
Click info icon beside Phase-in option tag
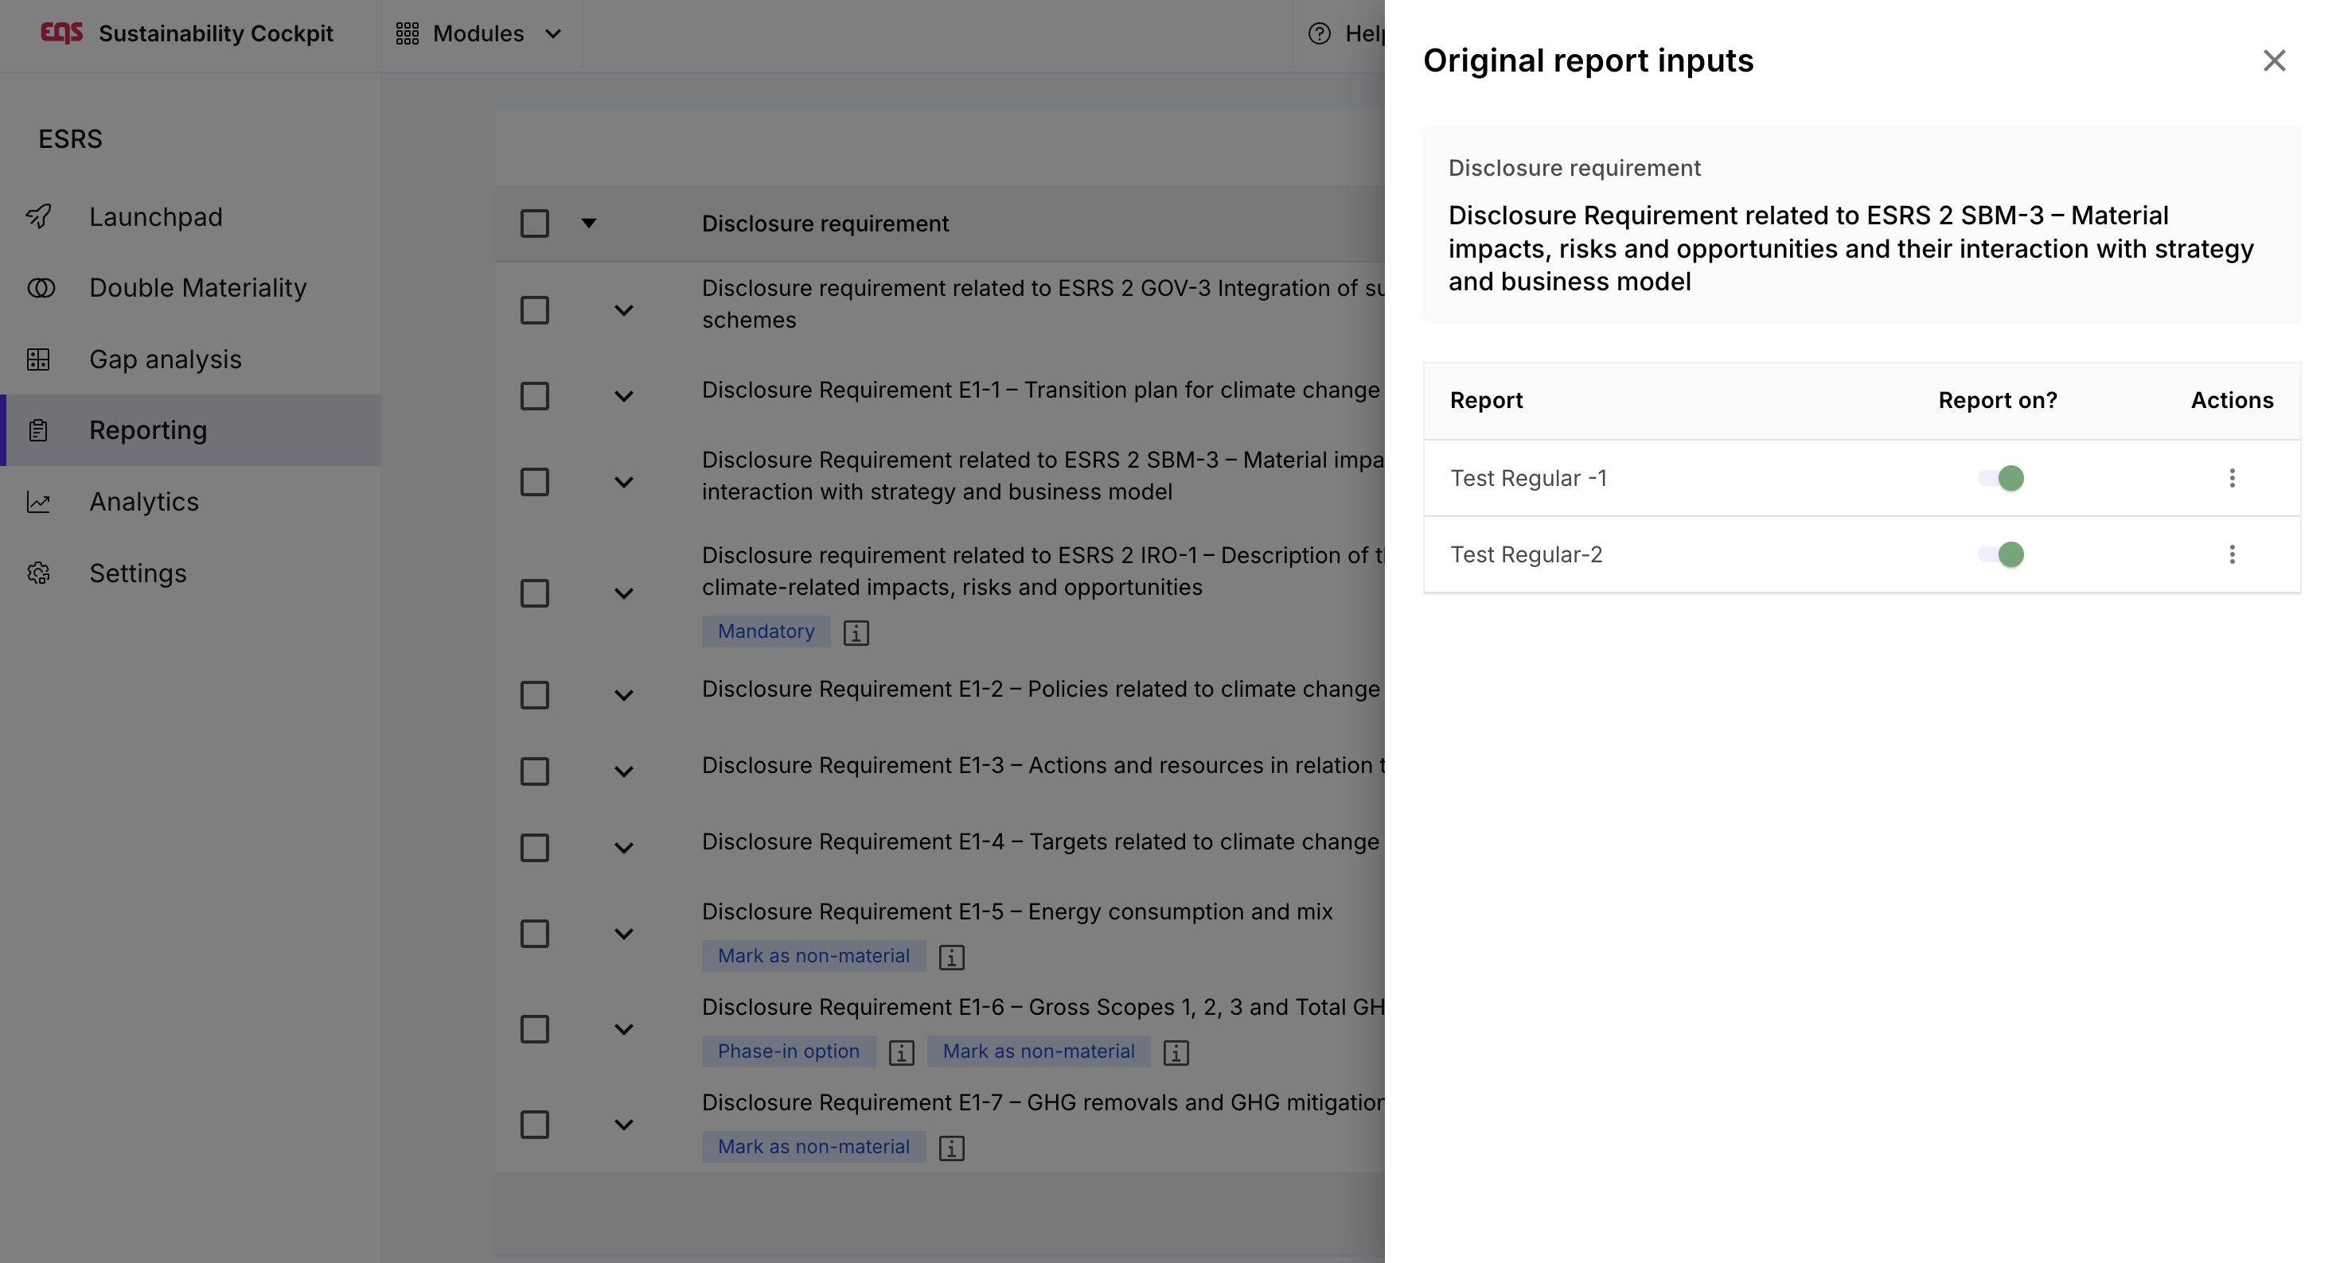click(901, 1052)
